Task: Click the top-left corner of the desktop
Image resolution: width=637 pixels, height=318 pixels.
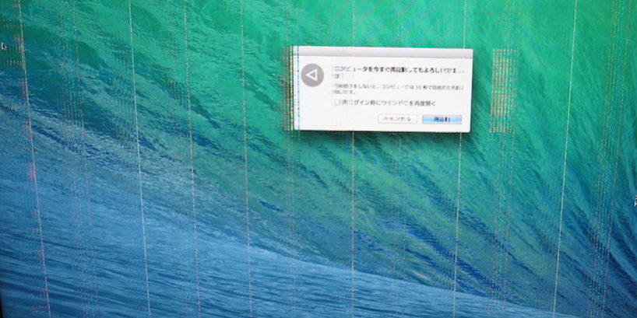Action: [x=4, y=4]
